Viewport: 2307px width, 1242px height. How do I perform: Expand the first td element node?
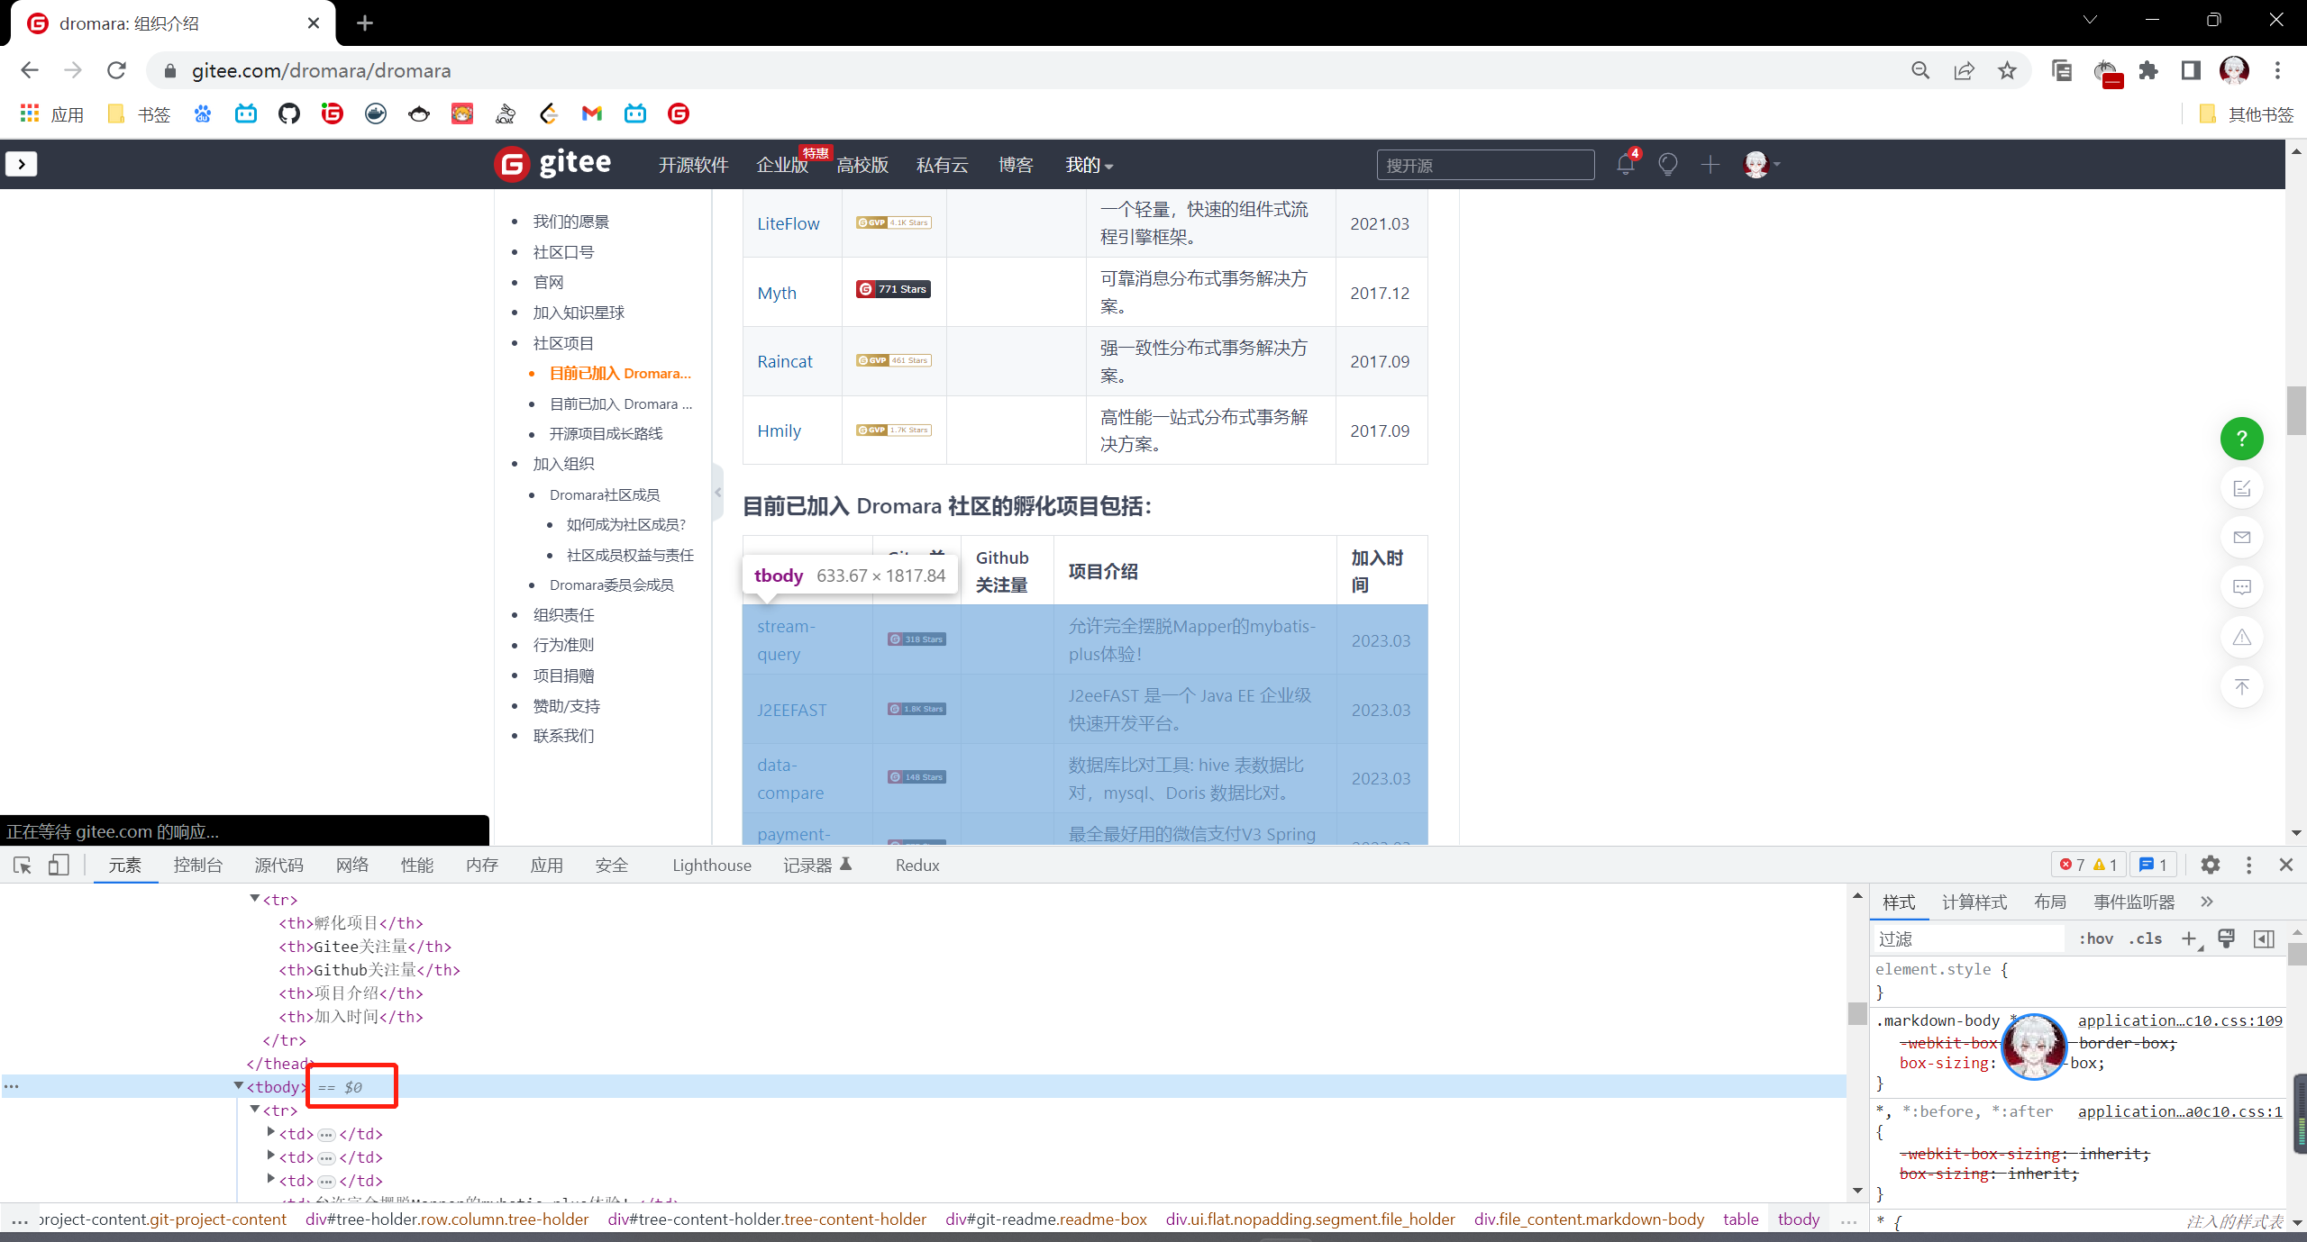point(270,1133)
